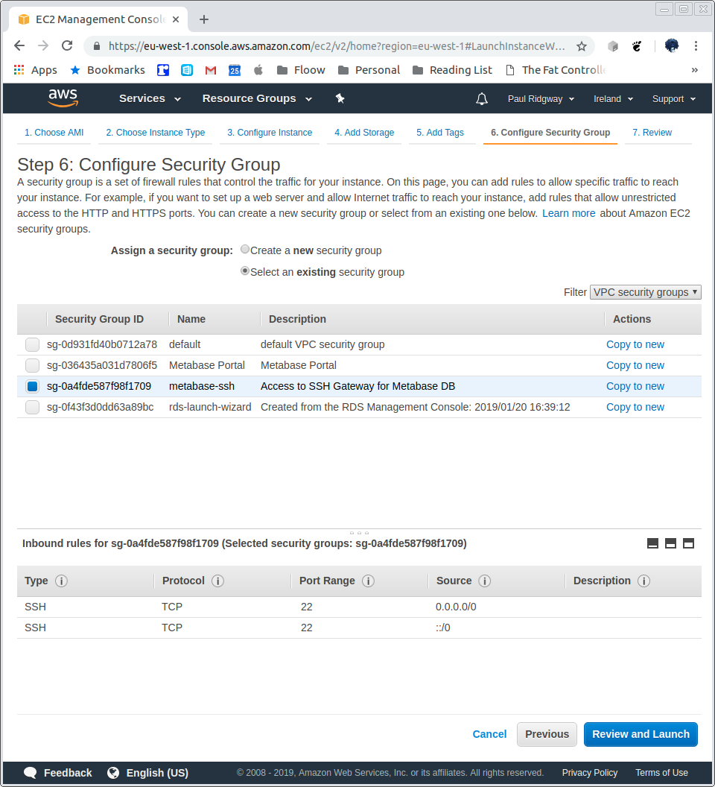Maximize the inbound rules panel

[688, 543]
